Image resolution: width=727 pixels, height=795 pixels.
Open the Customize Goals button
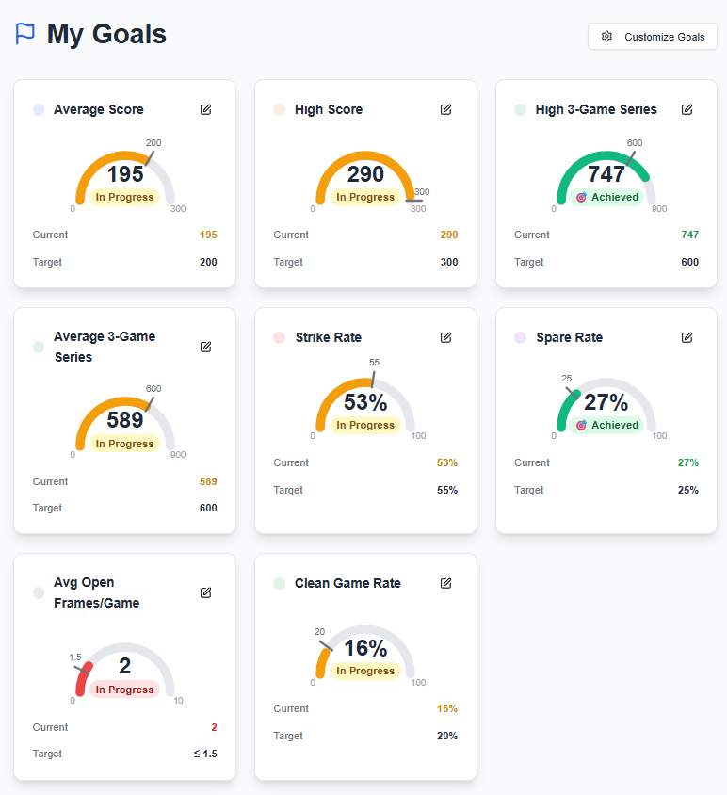pos(653,37)
